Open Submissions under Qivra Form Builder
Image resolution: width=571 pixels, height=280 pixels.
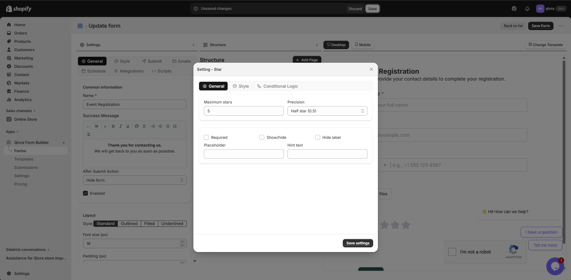(26, 167)
